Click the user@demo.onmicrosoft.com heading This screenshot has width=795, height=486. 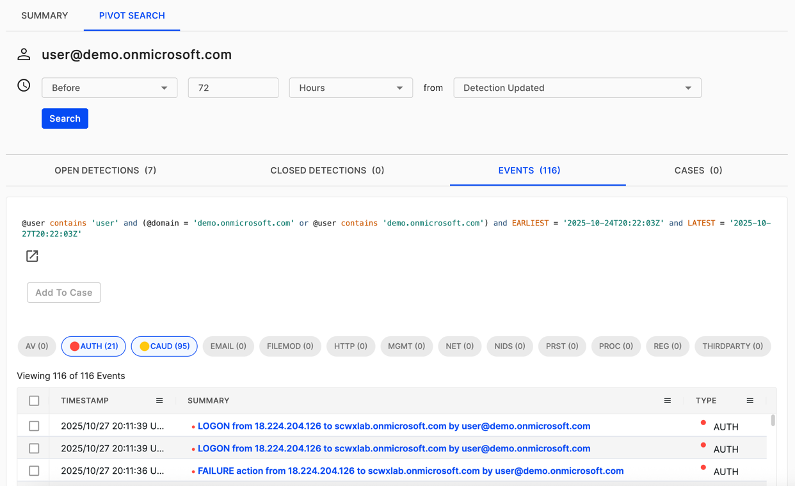point(136,54)
